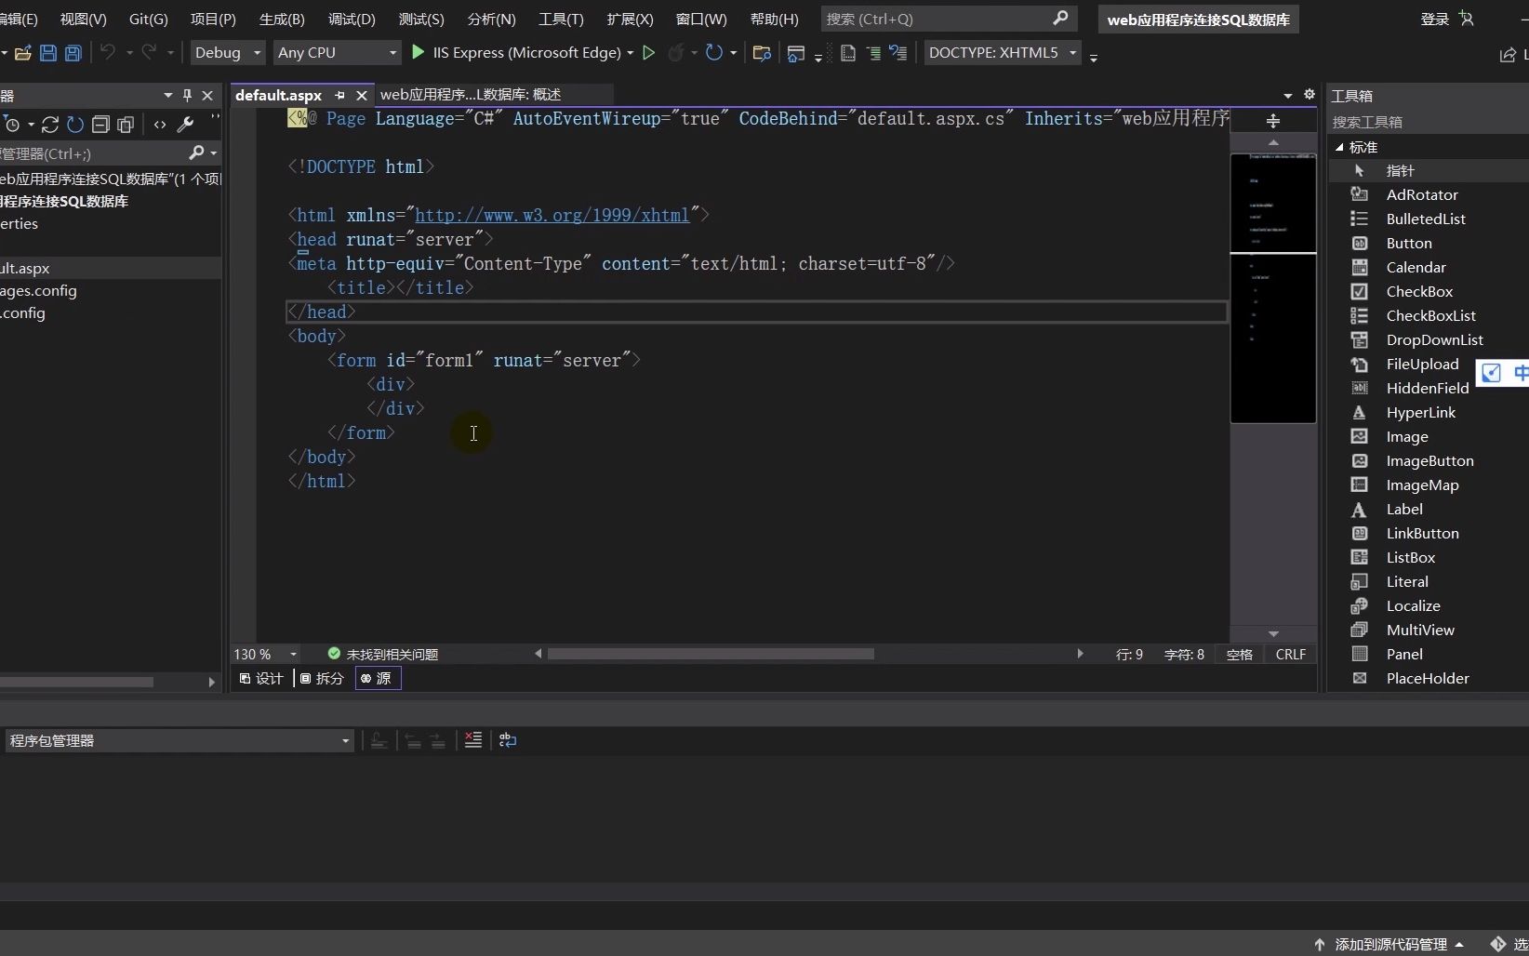Screen dimensions: 1529x956
Task: Click clear console icon in Package Manager
Action: pyautogui.click(x=473, y=740)
